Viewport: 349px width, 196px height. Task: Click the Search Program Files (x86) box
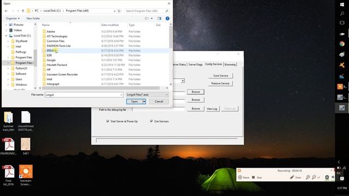(147, 11)
